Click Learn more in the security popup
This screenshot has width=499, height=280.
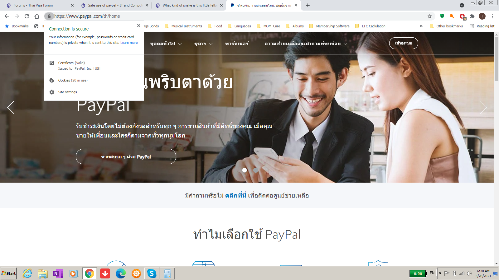pos(129,43)
